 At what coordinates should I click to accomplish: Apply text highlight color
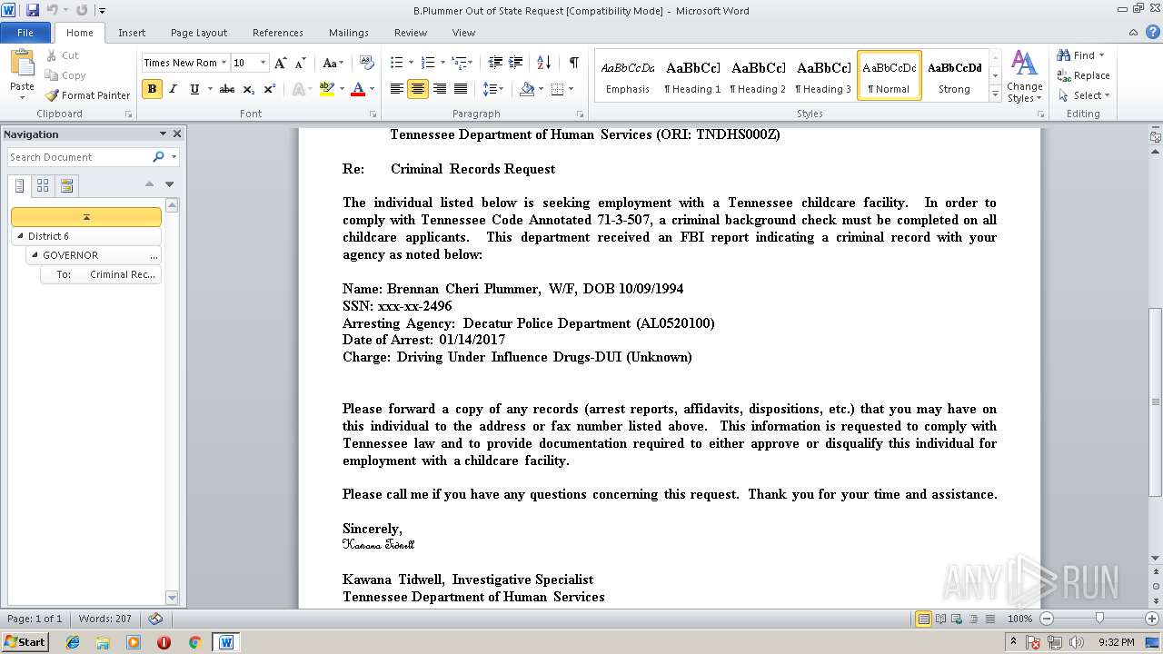[x=326, y=89]
